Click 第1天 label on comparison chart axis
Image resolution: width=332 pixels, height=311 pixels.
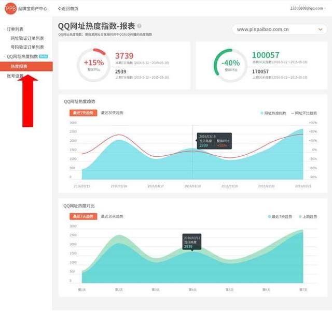(82, 290)
